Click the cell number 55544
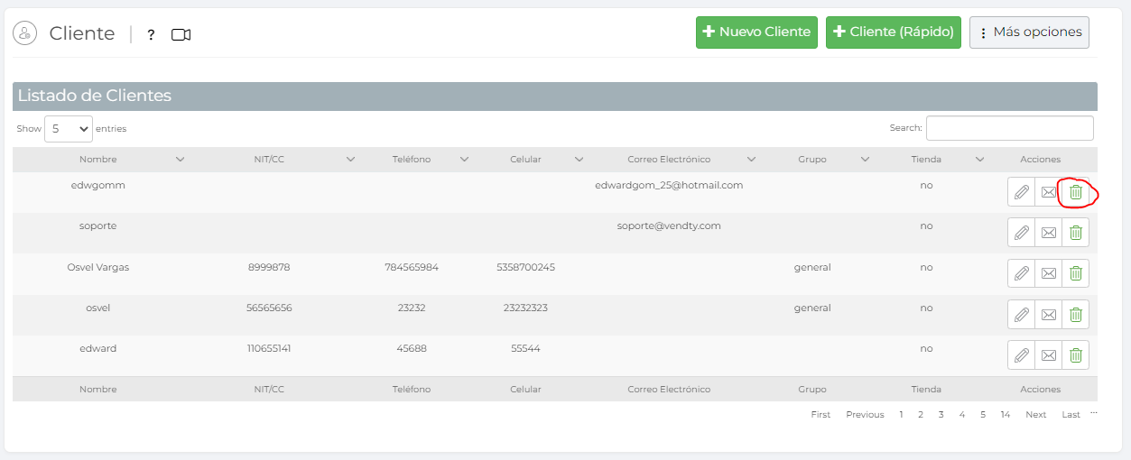This screenshot has height=460, width=1131. (525, 348)
